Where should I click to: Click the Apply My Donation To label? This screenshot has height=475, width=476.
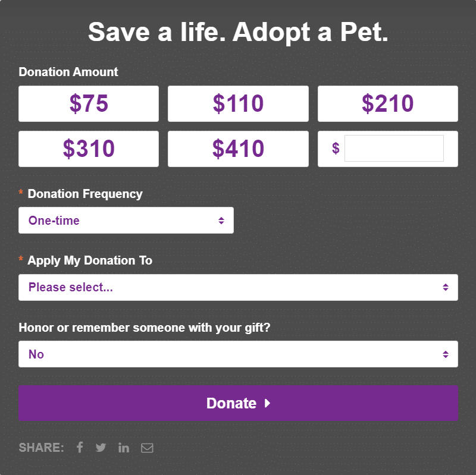[90, 260]
